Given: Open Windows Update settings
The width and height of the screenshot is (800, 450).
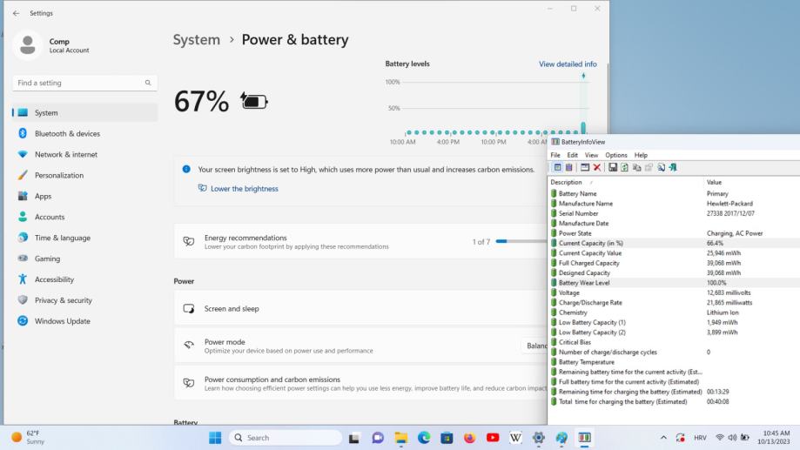Looking at the screenshot, I should (x=84, y=321).
